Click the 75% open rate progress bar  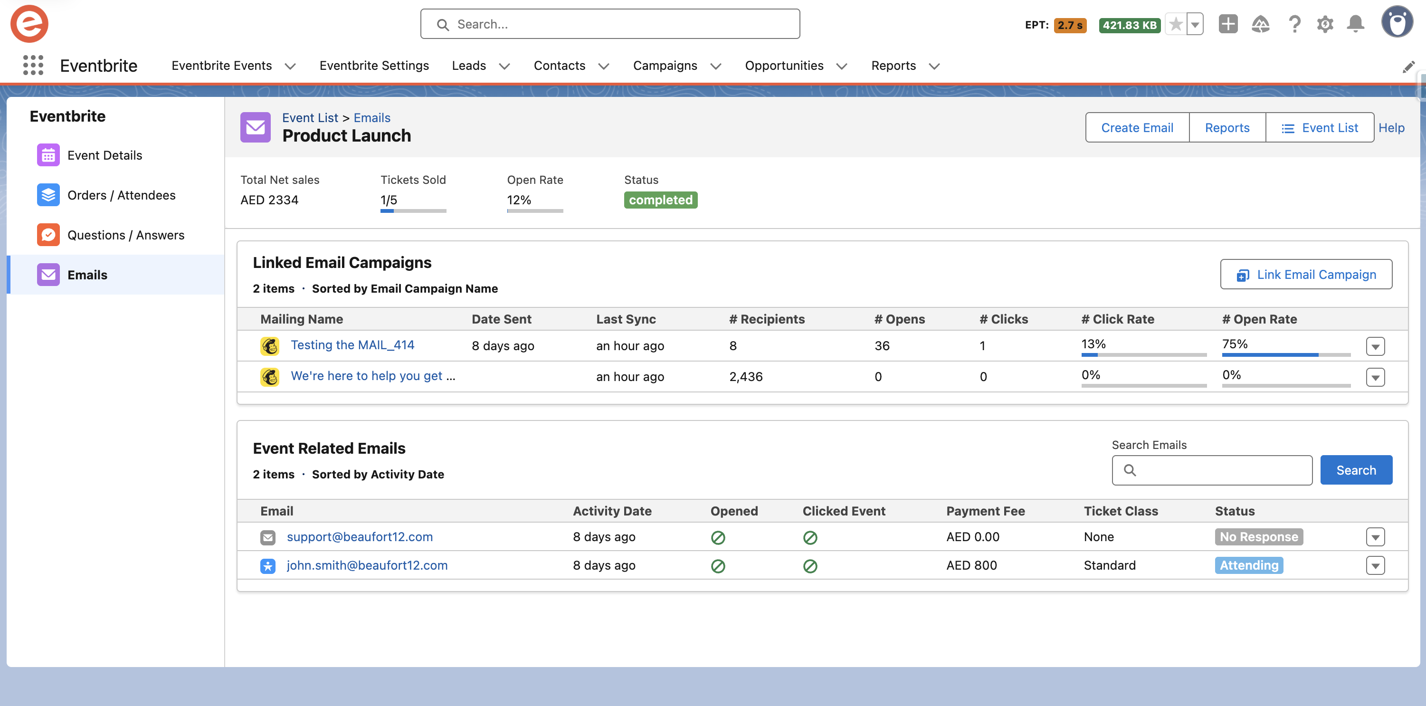tap(1286, 354)
